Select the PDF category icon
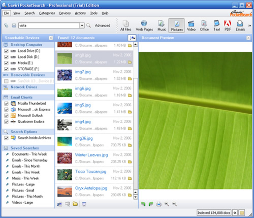 pos(228,26)
